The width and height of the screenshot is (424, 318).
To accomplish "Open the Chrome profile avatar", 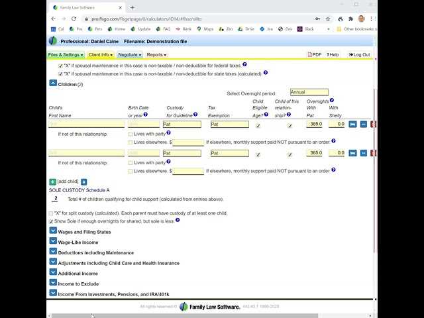I will (361, 19).
